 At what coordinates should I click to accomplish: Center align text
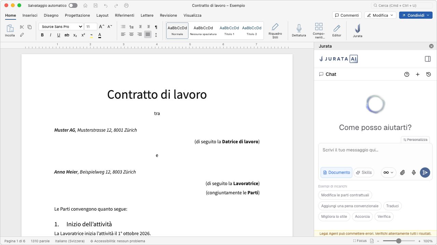point(131,34)
